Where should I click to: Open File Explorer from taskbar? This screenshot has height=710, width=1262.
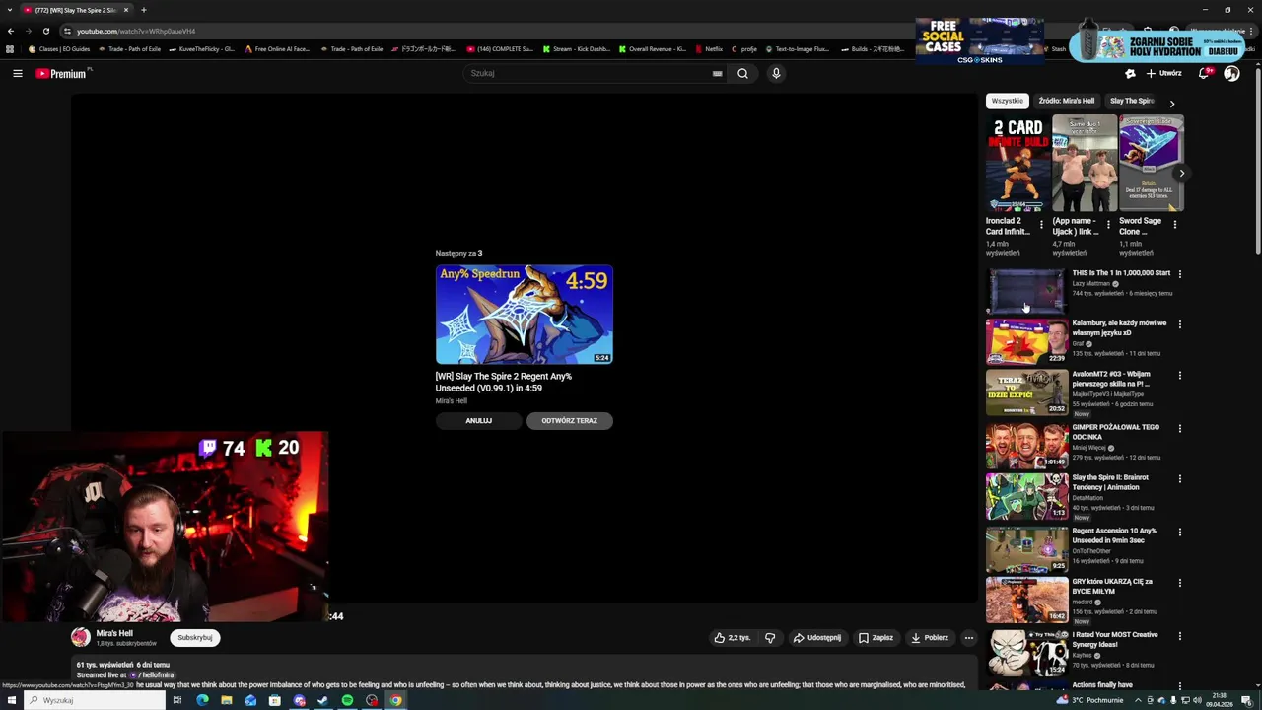click(x=227, y=700)
